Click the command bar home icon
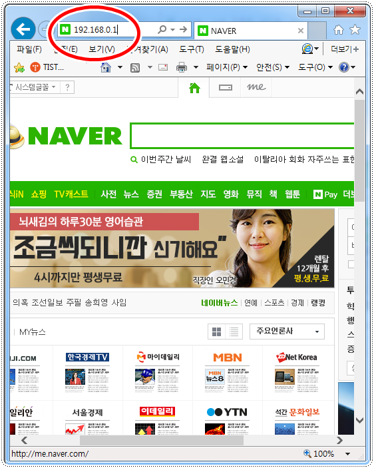 tap(106, 67)
